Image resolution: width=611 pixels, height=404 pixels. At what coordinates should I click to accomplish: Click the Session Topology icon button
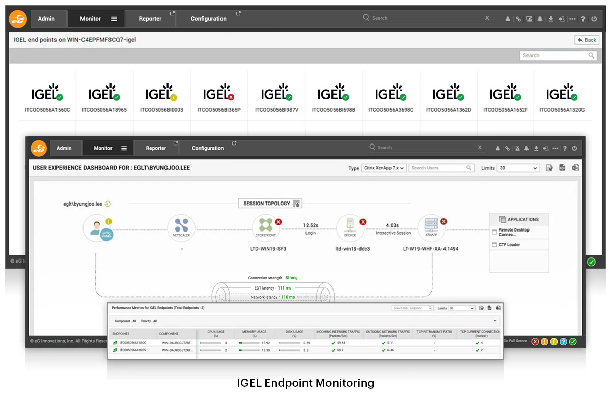(297, 204)
